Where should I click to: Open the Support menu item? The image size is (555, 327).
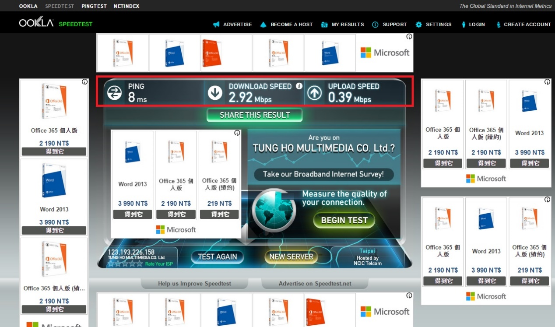point(390,25)
